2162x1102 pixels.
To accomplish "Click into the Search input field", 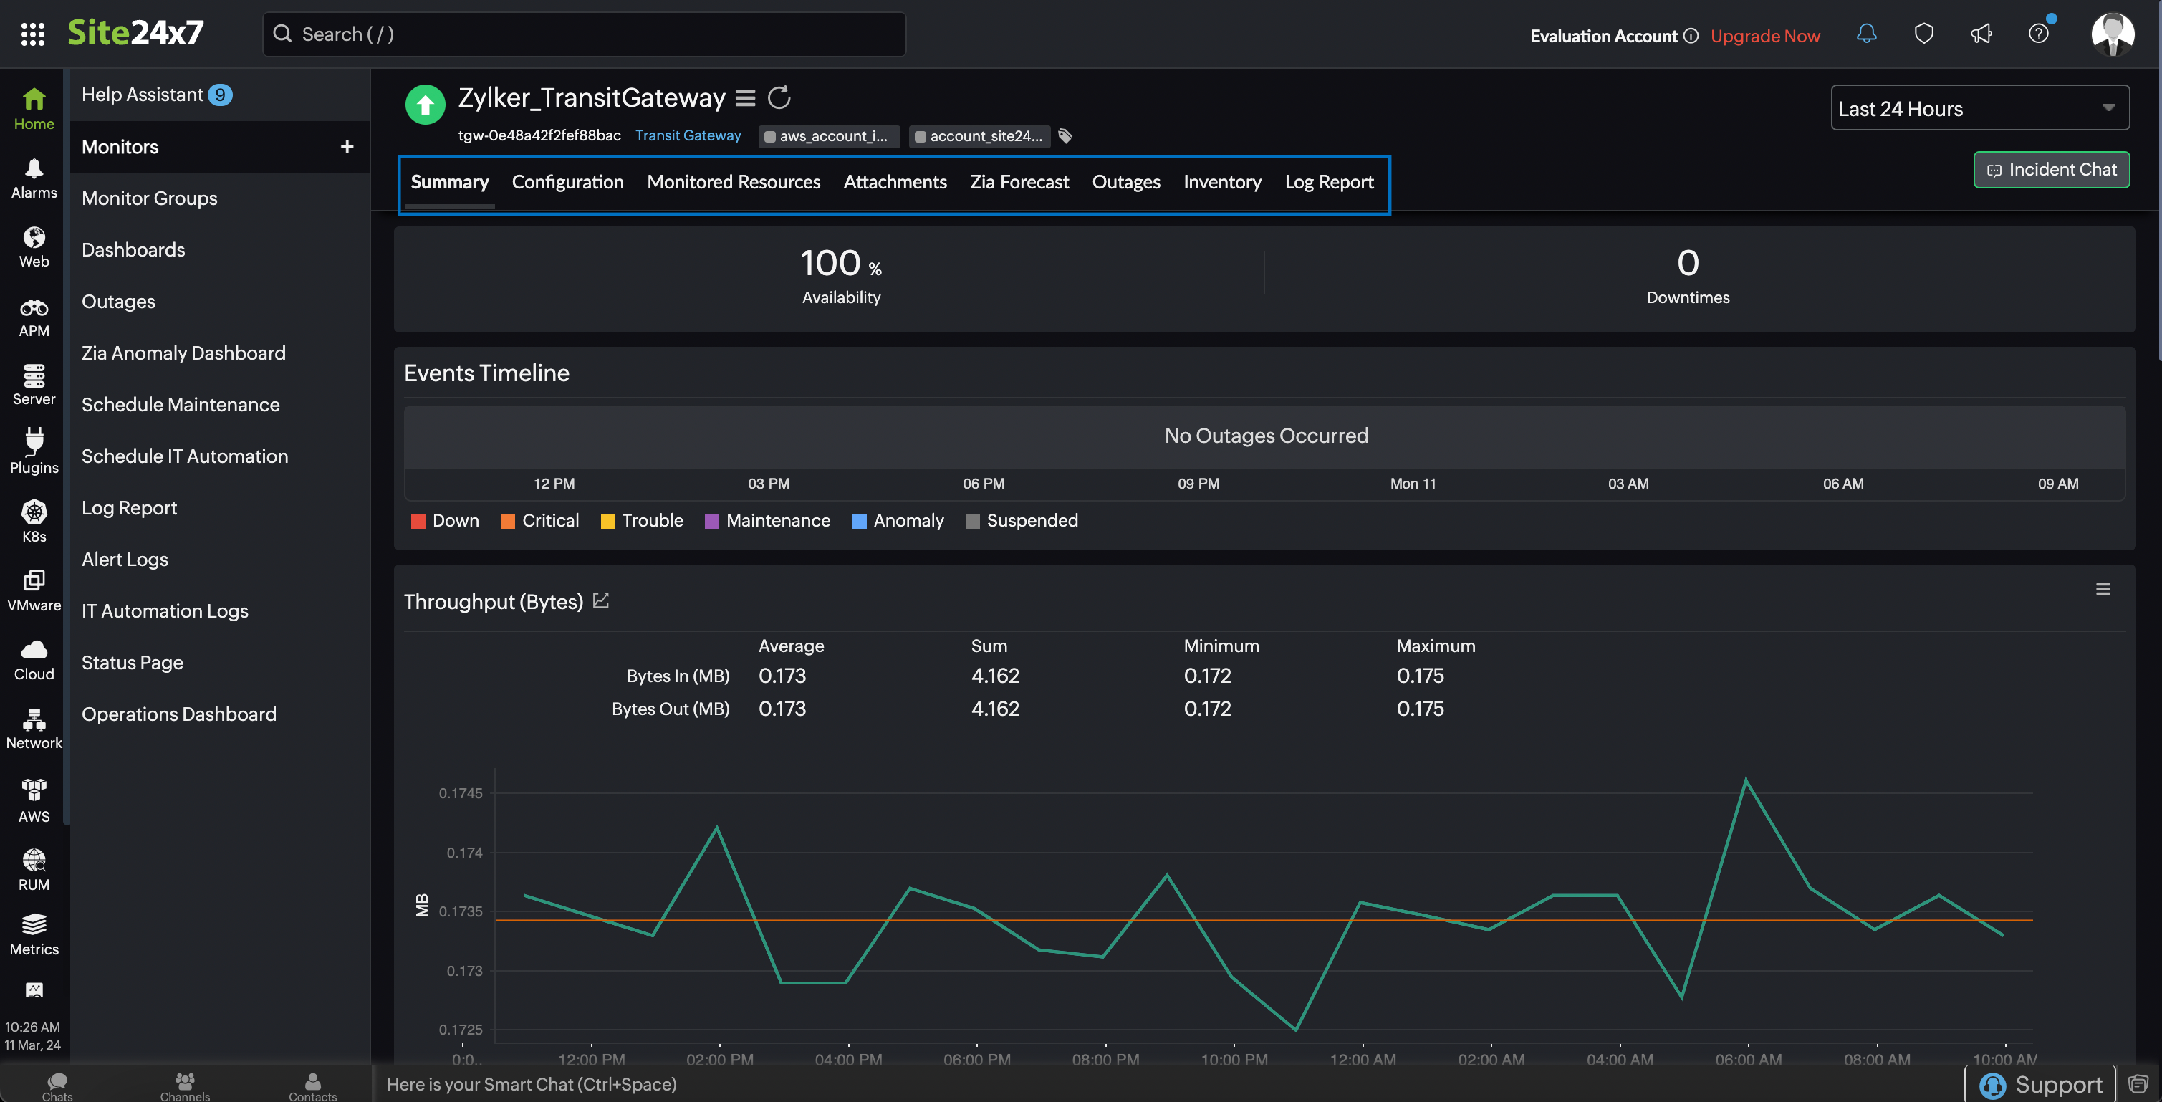I will point(585,34).
